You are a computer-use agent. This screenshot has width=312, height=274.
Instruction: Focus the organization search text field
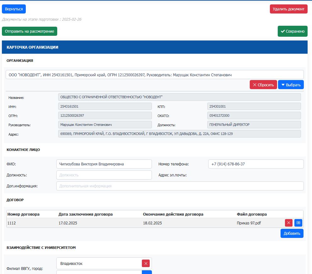[x=154, y=75]
